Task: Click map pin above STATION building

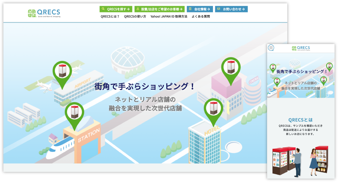Action: [x=75, y=116]
